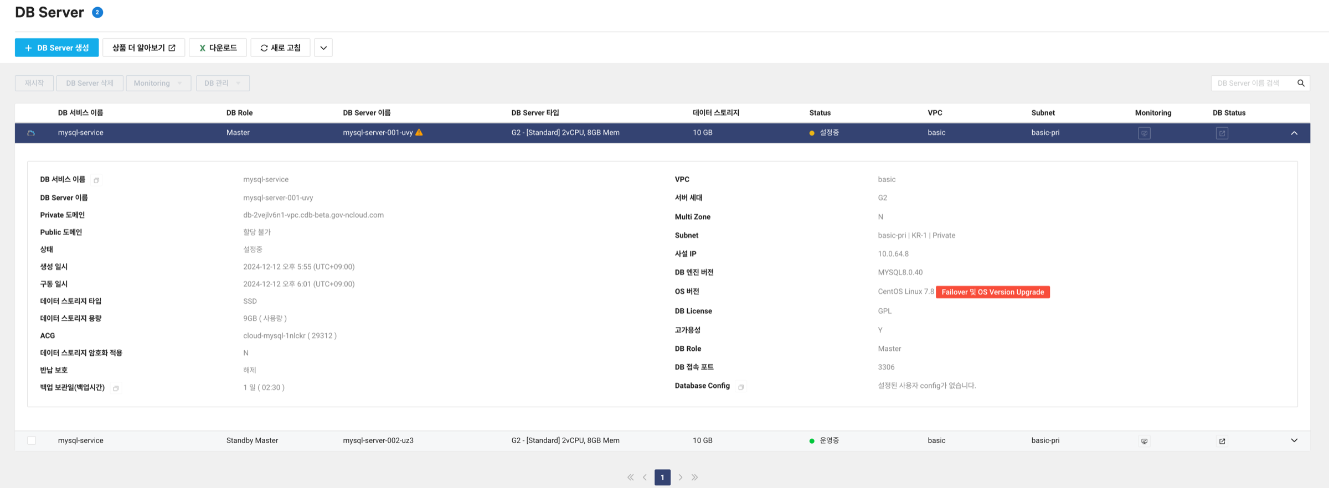Go to first page of results
The image size is (1329, 488).
pos(630,477)
